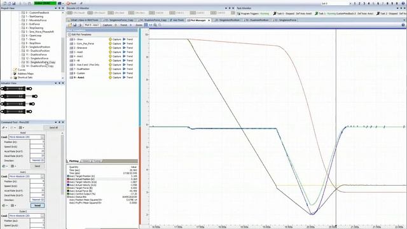The height and width of the screenshot is (229, 407).
Task: Click Program Triggers icon in Task Monitor
Action: 238,13
